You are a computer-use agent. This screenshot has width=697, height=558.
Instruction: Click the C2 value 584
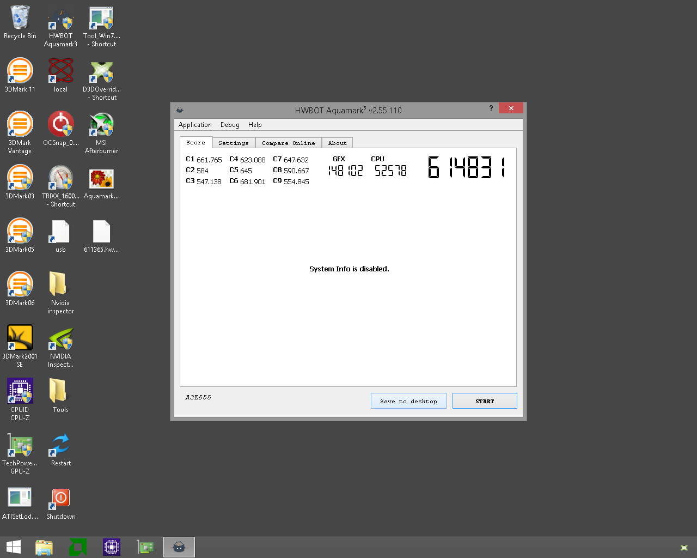pos(202,171)
